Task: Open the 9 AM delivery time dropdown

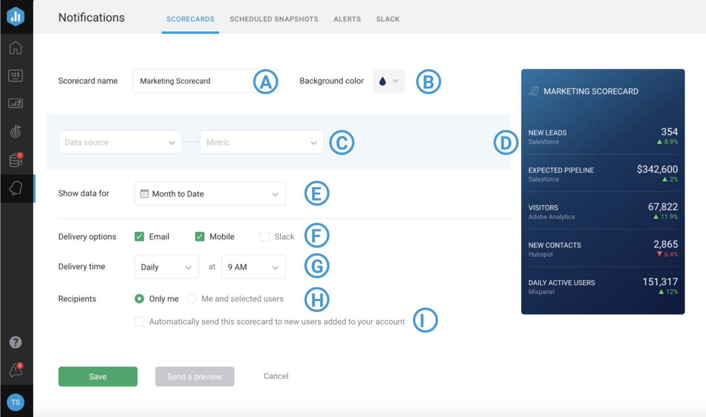Action: click(x=253, y=267)
